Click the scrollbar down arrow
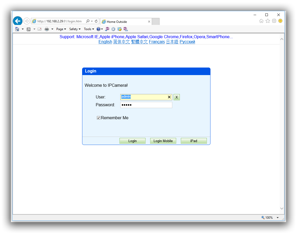This screenshot has height=233, width=297. (282, 208)
